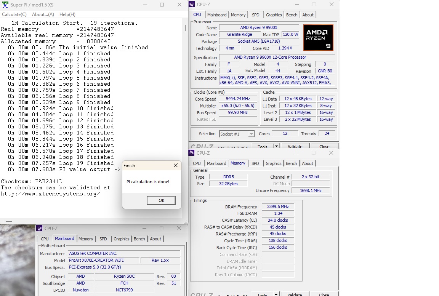Click Checksum: EAB2341D line in Super PI
439x296 pixels.
point(32,182)
